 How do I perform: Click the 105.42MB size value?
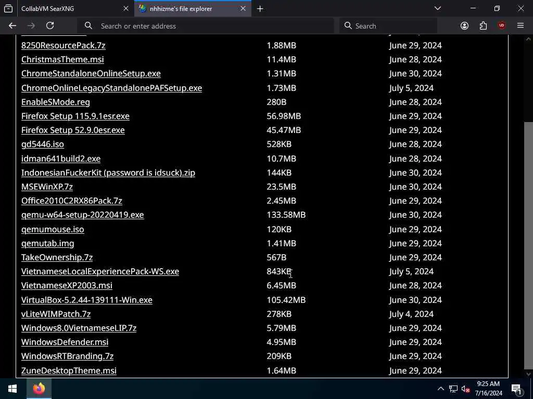coord(286,300)
